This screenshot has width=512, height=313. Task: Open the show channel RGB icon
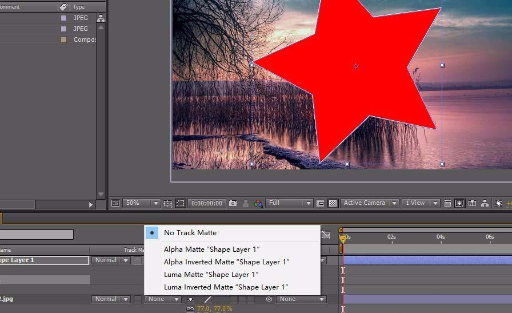pos(258,203)
